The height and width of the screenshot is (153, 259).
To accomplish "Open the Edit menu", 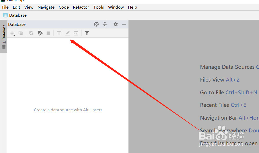I will tap(16, 7).
